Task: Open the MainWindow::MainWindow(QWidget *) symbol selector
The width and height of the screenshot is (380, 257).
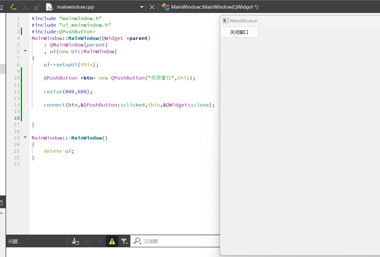Action: 214,7
